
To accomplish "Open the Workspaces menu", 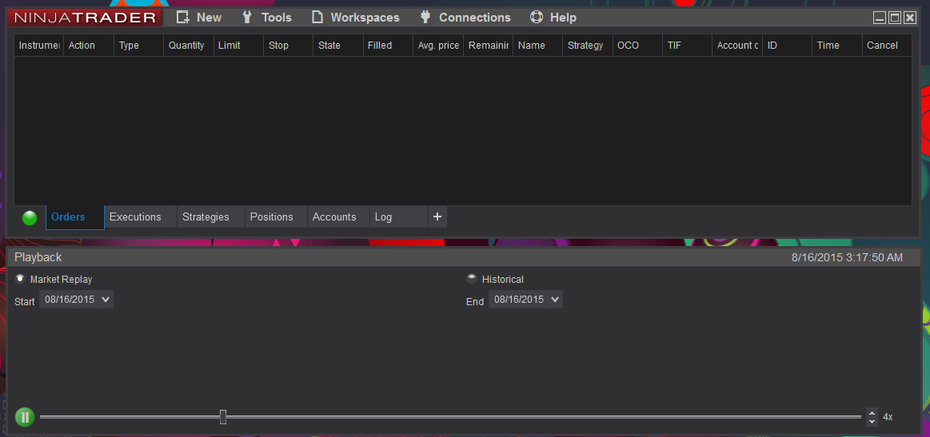I will click(356, 18).
